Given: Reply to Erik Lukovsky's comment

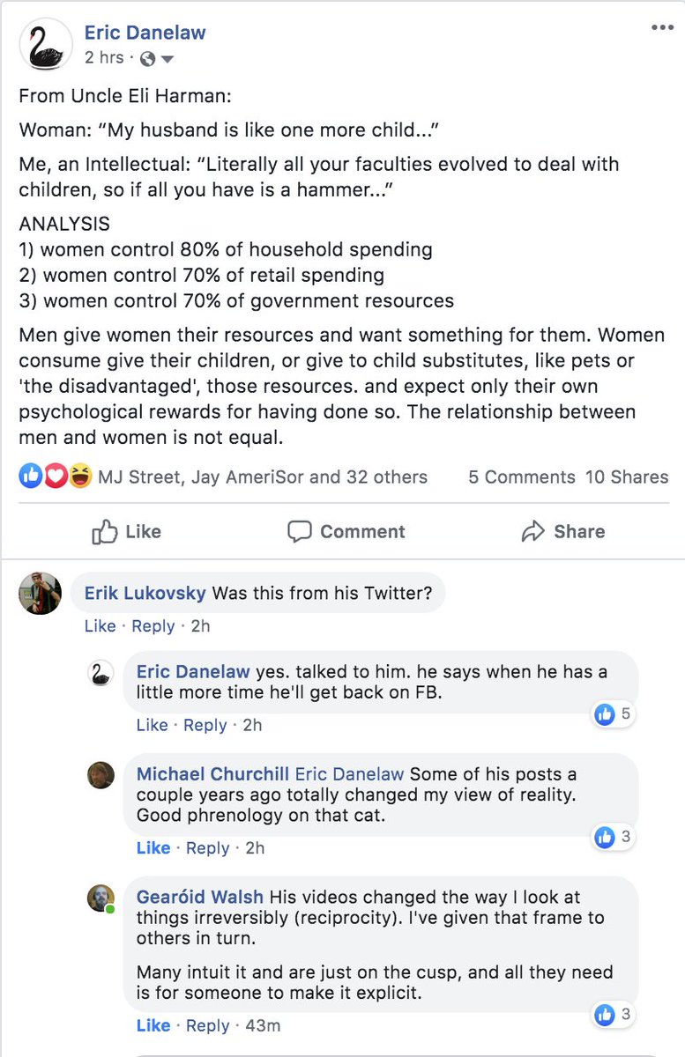Looking at the screenshot, I should [x=153, y=625].
